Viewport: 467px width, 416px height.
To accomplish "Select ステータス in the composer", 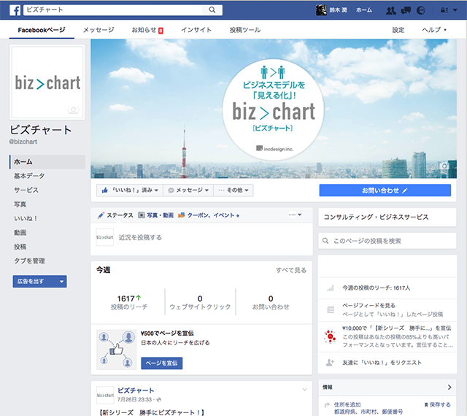I will (x=115, y=215).
